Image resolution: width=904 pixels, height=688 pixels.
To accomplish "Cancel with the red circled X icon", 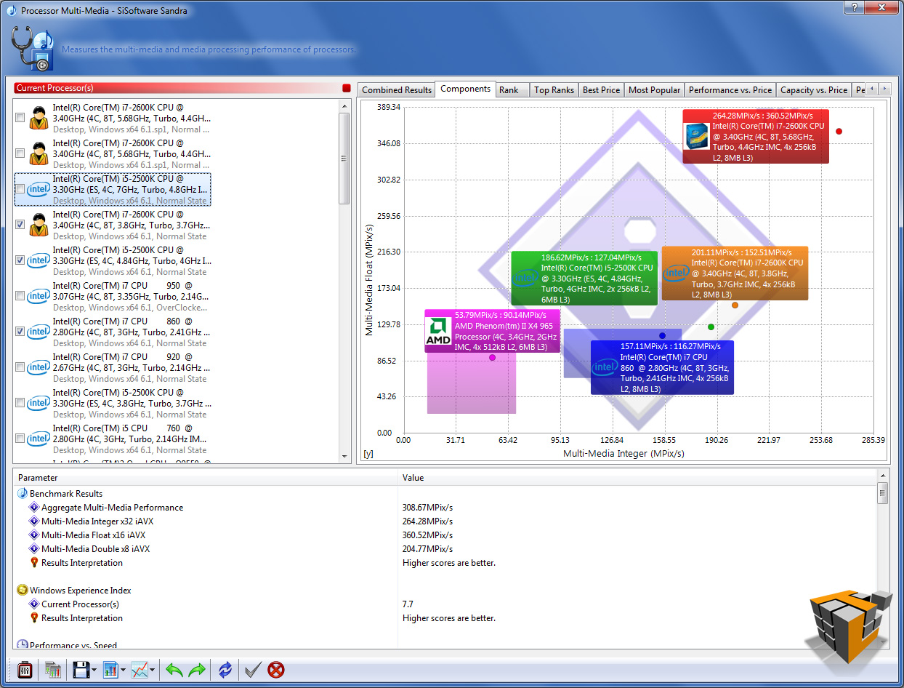I will (276, 670).
